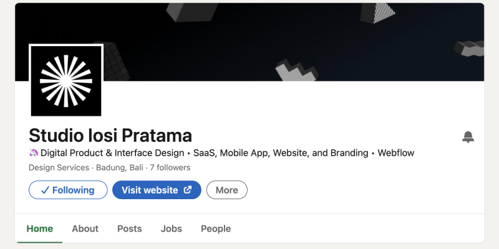Click the external-link arrow icon on Visit website
The width and height of the screenshot is (499, 249).
click(188, 190)
